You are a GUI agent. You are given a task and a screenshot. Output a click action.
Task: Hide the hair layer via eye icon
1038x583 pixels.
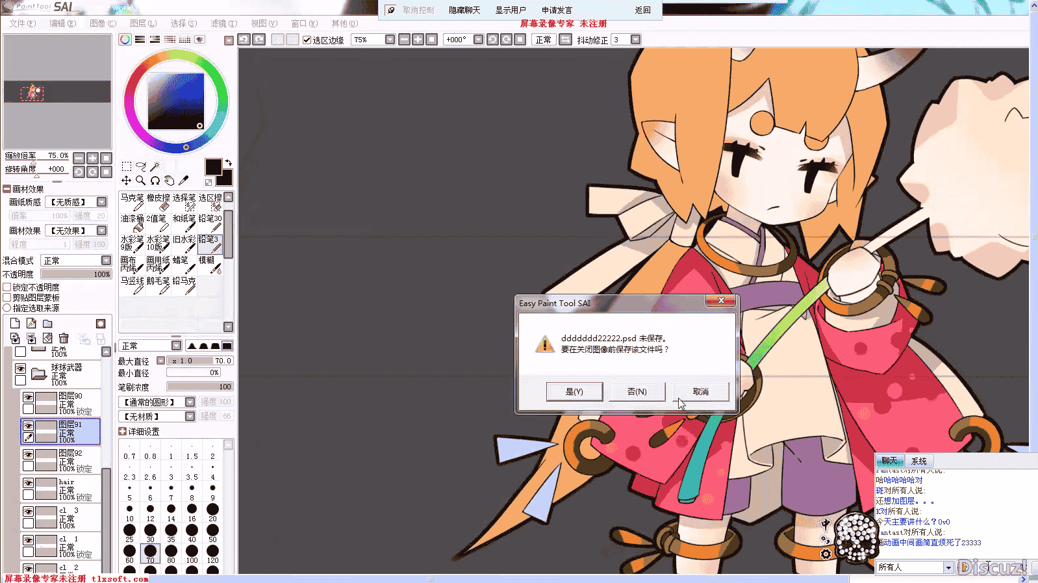pos(28,483)
